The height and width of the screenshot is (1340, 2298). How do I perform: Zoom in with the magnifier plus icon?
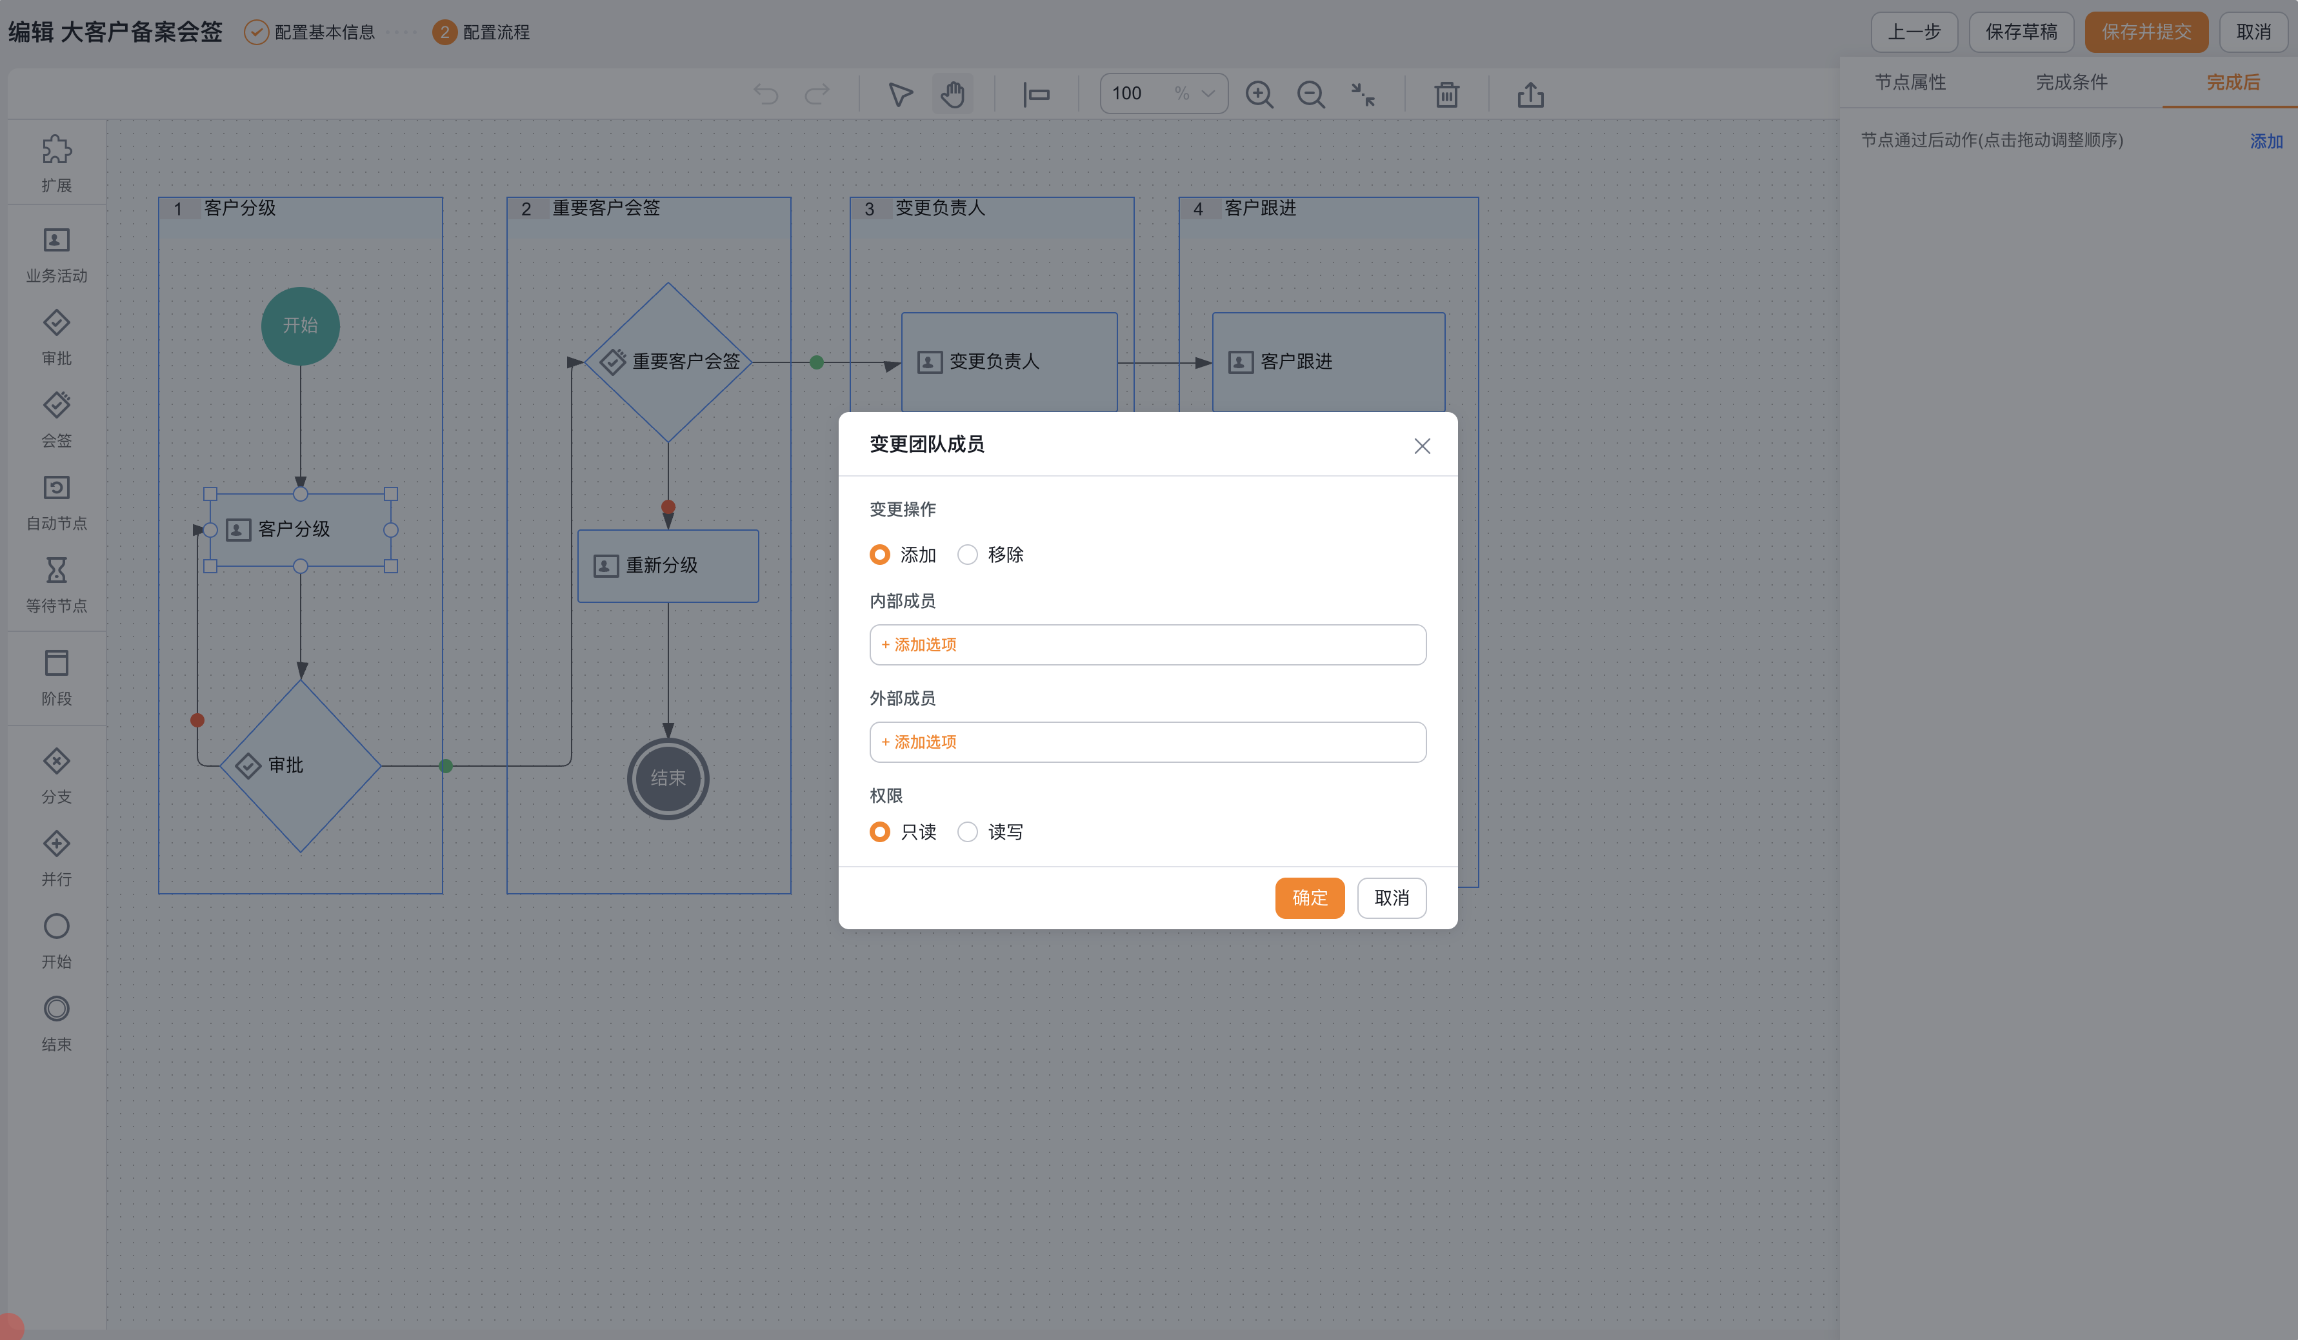coord(1259,94)
